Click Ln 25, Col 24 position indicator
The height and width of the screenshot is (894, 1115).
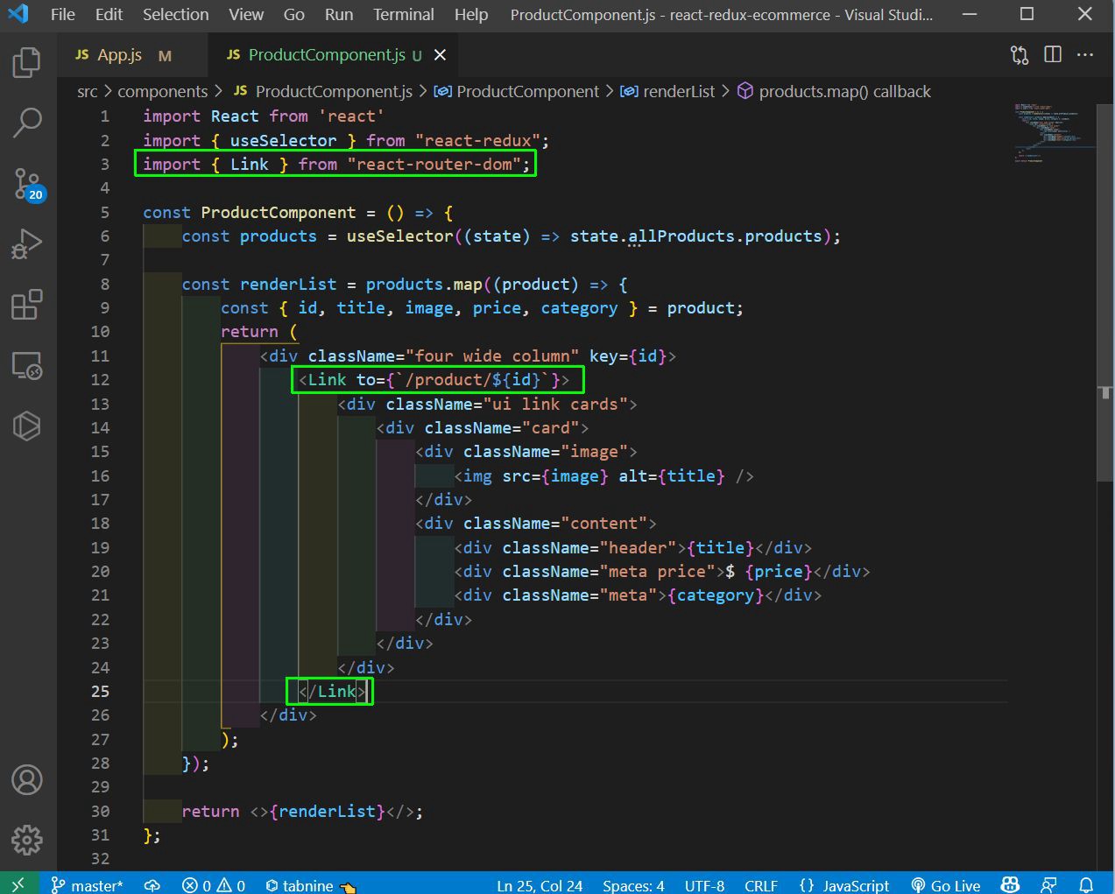tap(540, 885)
